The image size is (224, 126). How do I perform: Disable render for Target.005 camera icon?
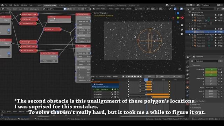point(221,46)
